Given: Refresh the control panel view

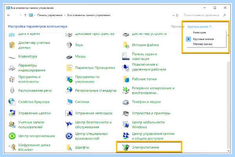Looking at the screenshot, I should coord(177,15).
